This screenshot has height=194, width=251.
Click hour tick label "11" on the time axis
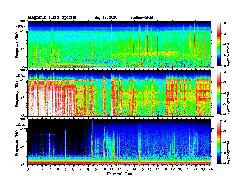coord(112,169)
